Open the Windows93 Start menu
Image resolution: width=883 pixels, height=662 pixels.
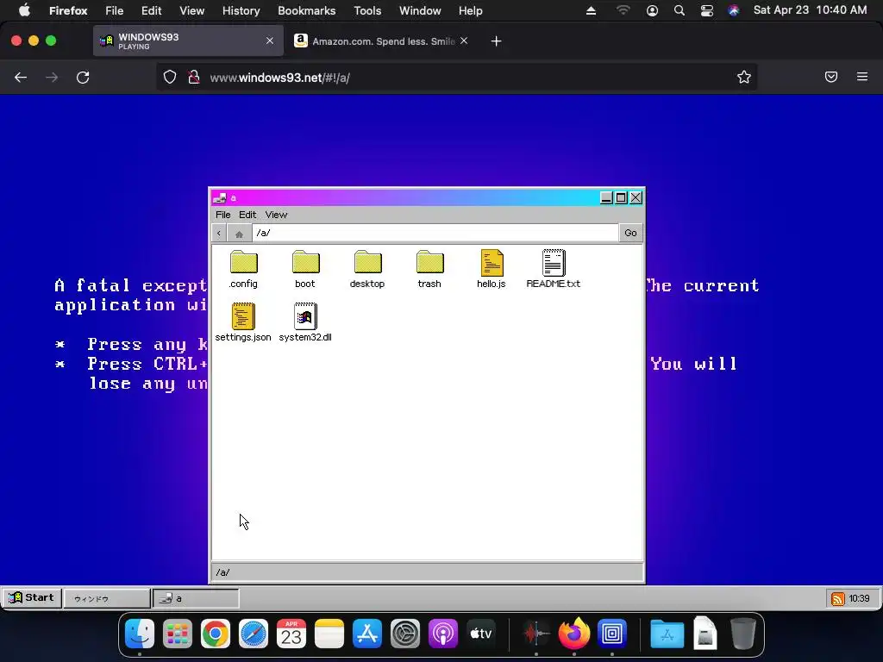coord(32,598)
